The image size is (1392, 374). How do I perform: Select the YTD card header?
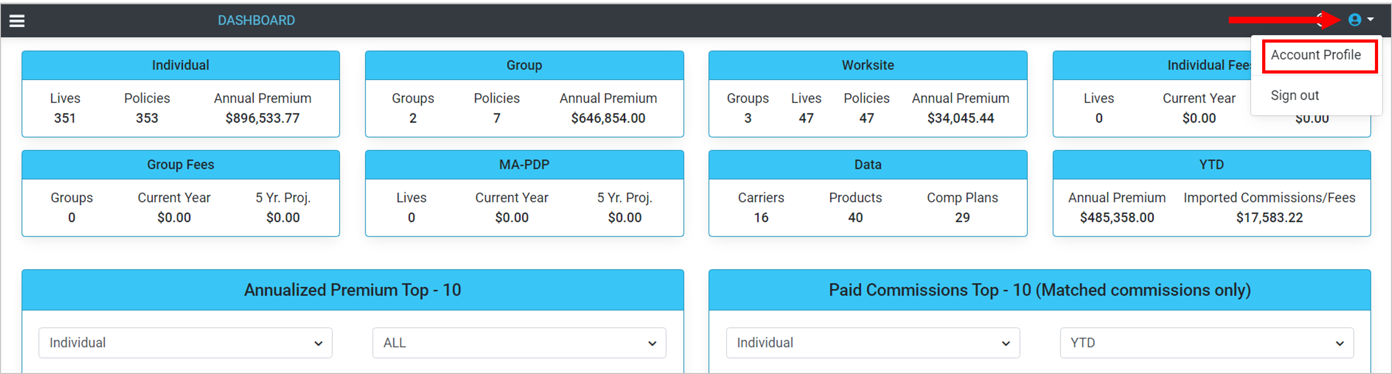point(1211,165)
